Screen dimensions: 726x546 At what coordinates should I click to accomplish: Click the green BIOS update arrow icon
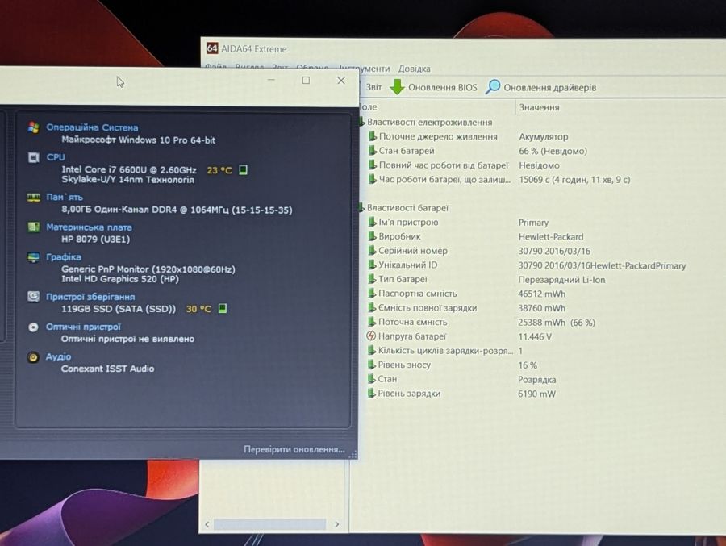pos(397,86)
